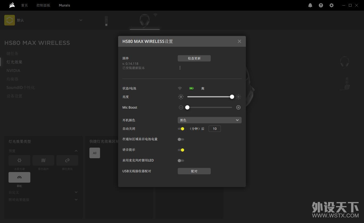This screenshot has width=364, height=223.
Task: Open NVIDIA in the sidebar
Action: click(13, 71)
